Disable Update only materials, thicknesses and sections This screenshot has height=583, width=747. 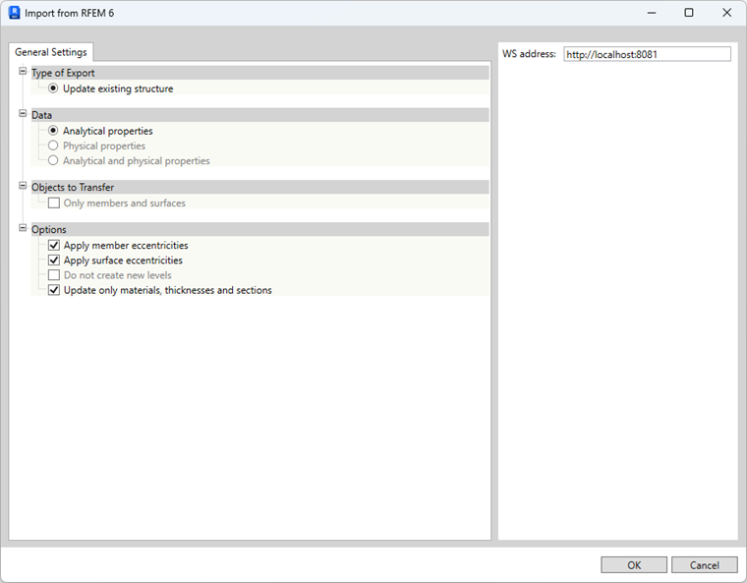click(54, 290)
